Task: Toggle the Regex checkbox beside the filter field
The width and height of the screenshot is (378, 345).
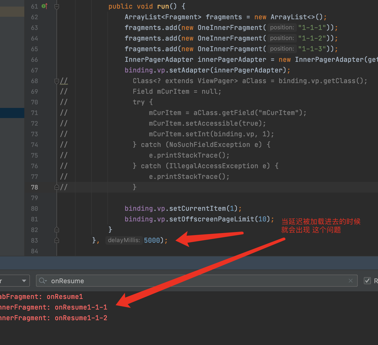Action: coord(367,281)
